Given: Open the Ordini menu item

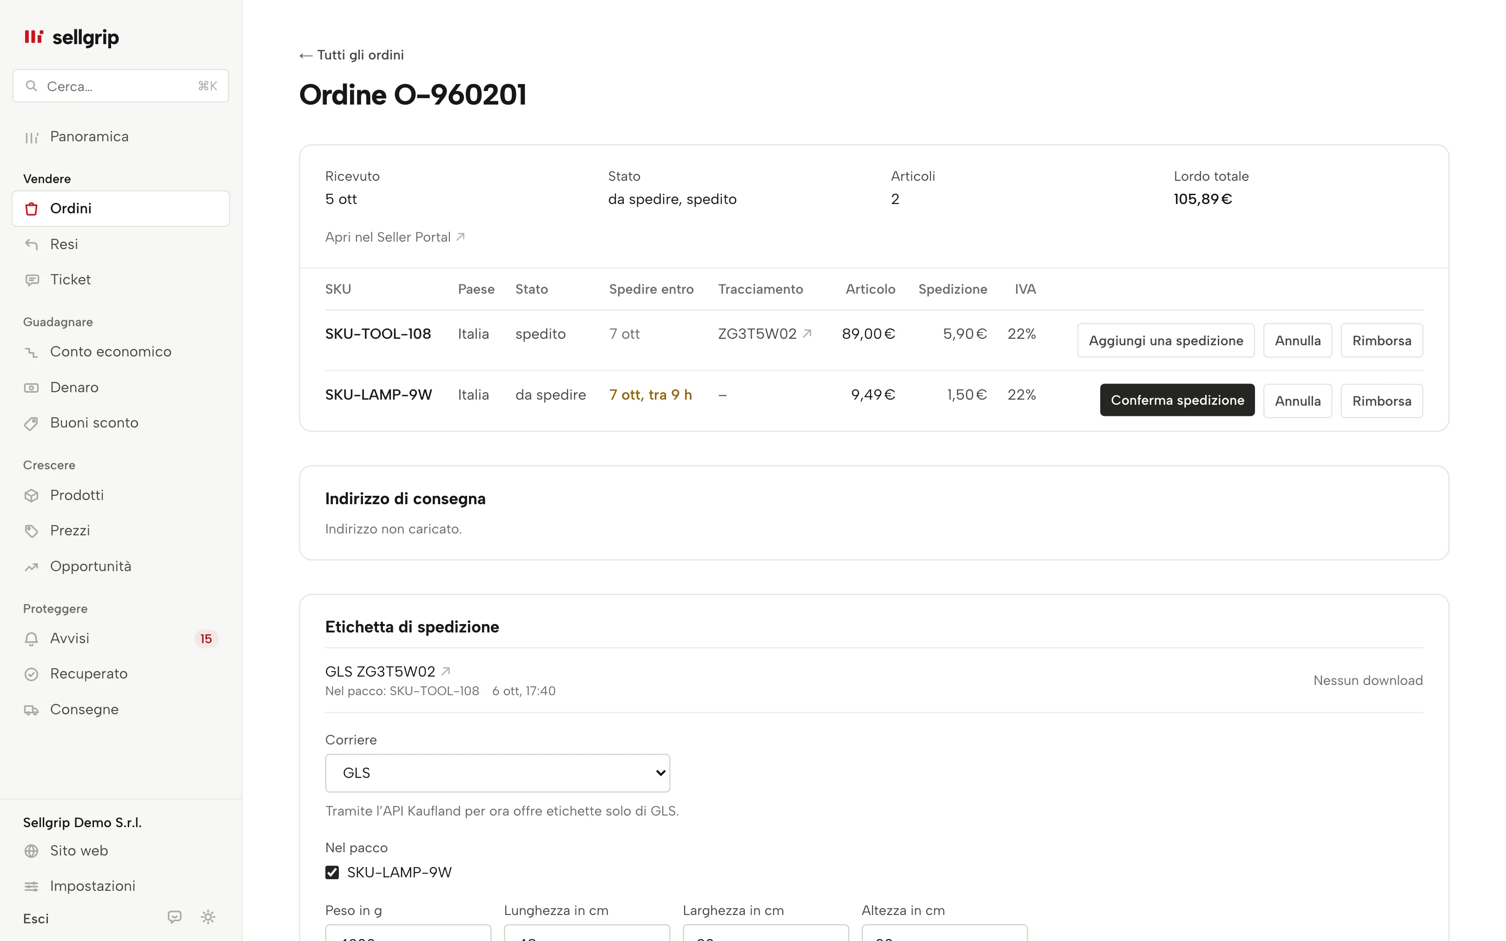Looking at the screenshot, I should (121, 209).
